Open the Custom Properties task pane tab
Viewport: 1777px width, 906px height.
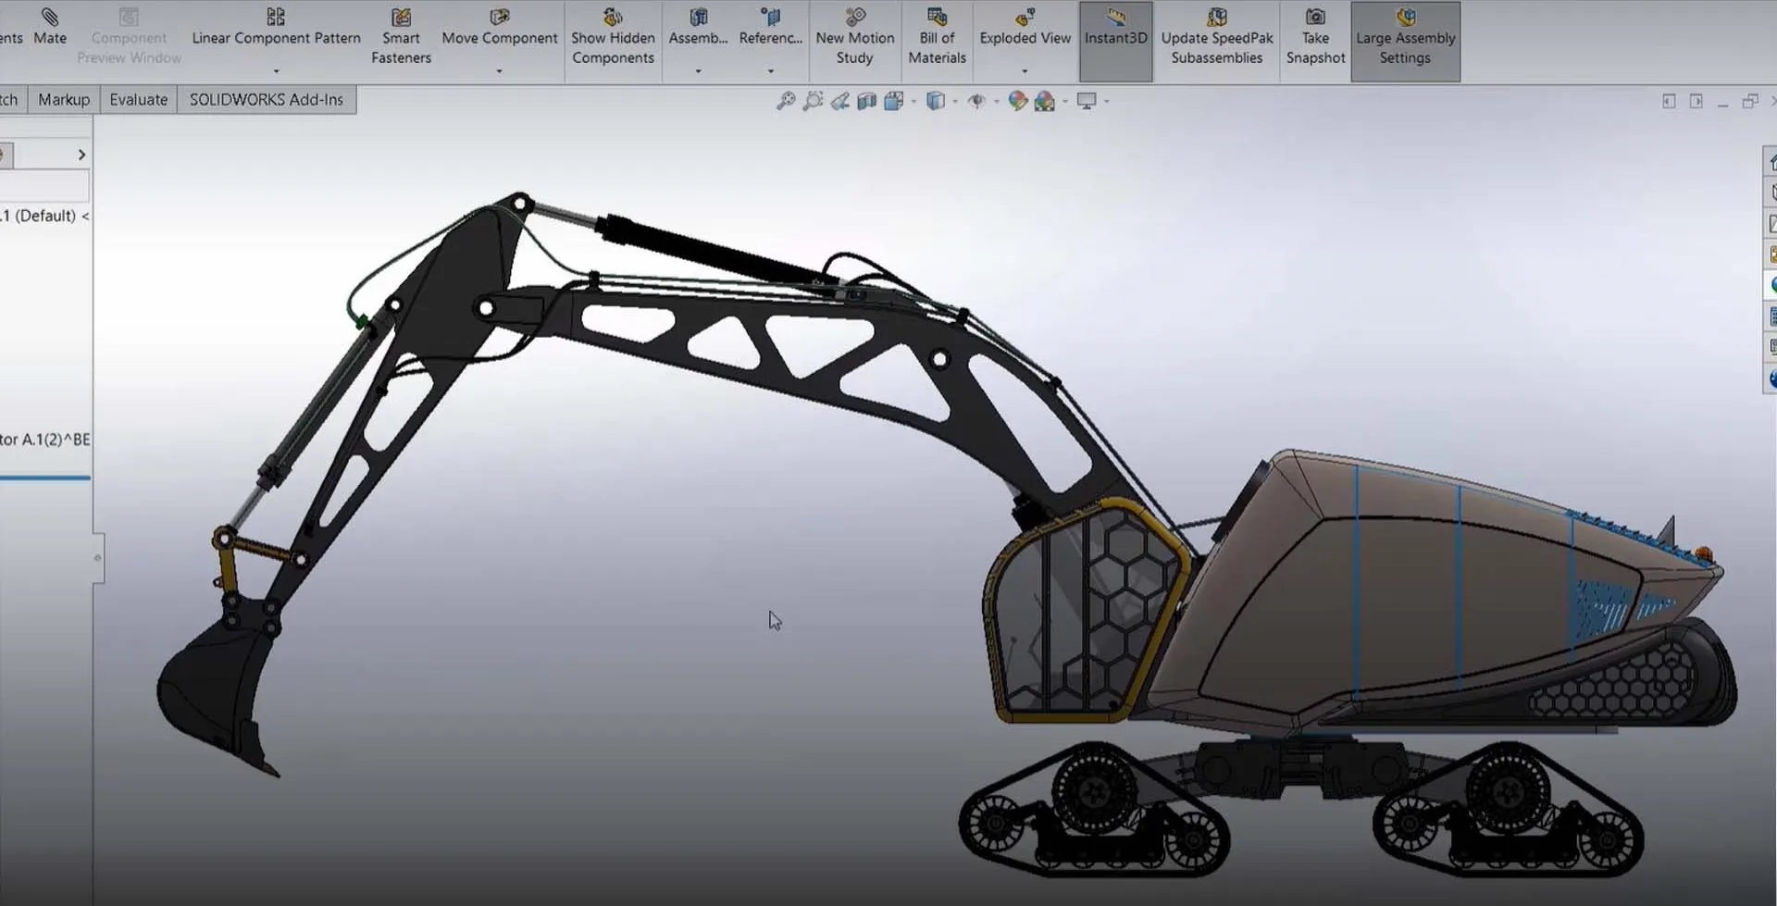click(1771, 316)
